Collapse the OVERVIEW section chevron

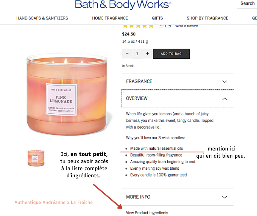point(225,99)
